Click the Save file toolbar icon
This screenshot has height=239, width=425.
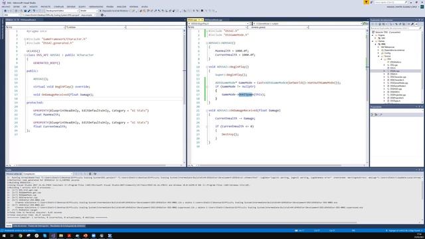click(25, 11)
